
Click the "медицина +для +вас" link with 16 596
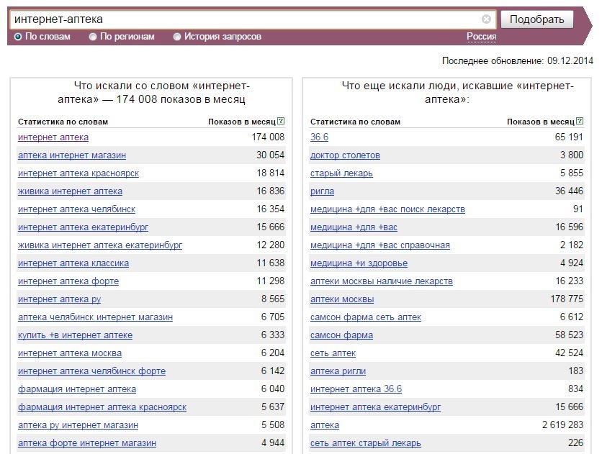click(x=354, y=227)
